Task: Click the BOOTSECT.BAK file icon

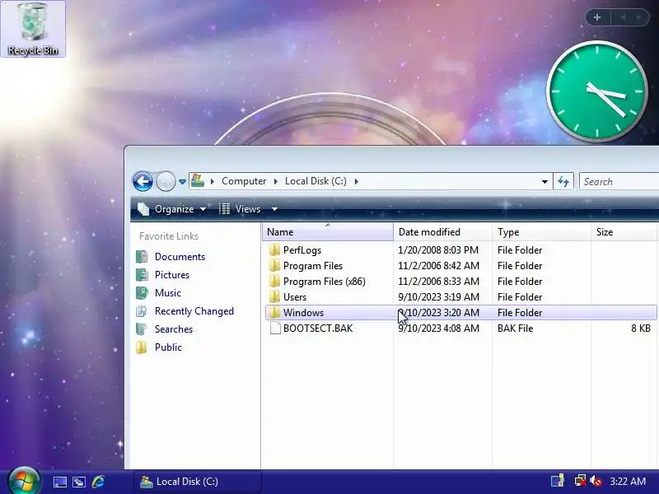Action: pyautogui.click(x=275, y=328)
